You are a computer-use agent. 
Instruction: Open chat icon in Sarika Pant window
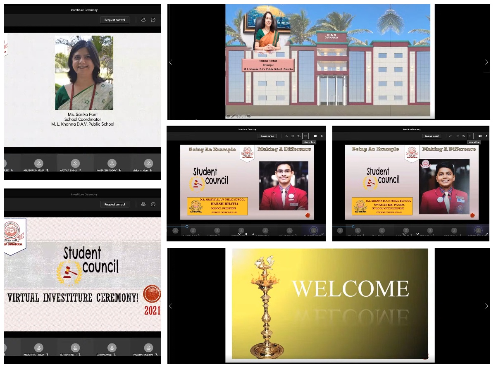[x=153, y=20]
